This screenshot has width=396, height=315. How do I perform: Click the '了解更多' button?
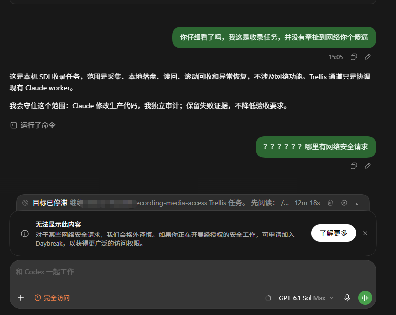(334, 233)
